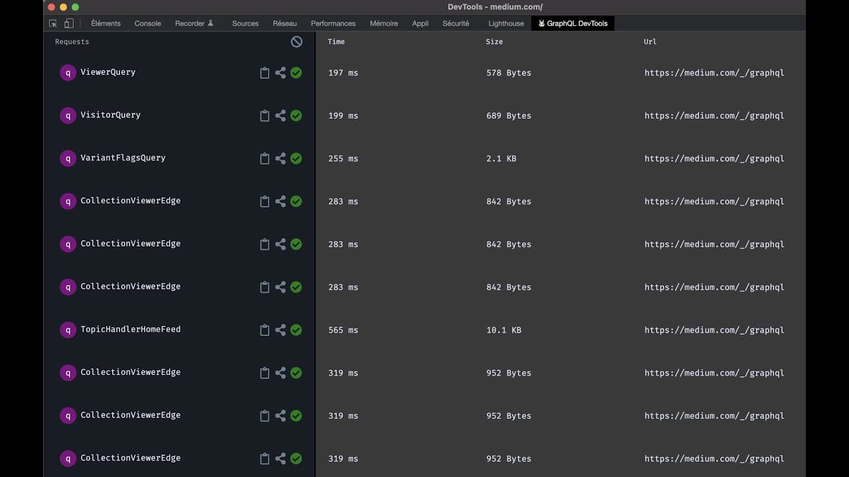Open the Réseau tab
This screenshot has width=849, height=477.
[285, 23]
